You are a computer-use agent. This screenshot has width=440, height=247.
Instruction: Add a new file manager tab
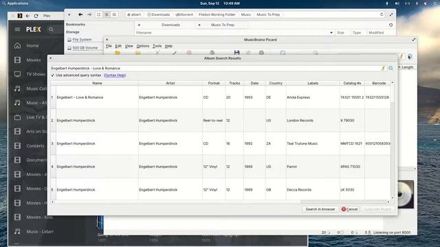coord(139,25)
